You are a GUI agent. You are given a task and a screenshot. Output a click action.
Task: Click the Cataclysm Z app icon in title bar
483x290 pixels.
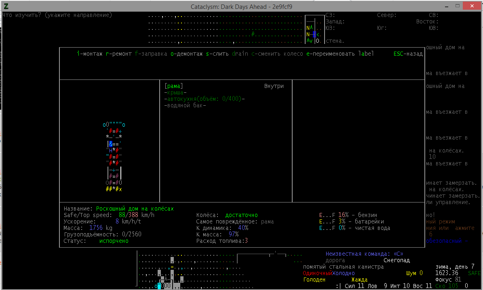coord(6,6)
